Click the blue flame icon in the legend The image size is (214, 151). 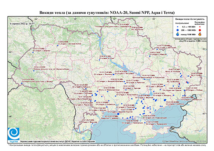click(x=178, y=34)
